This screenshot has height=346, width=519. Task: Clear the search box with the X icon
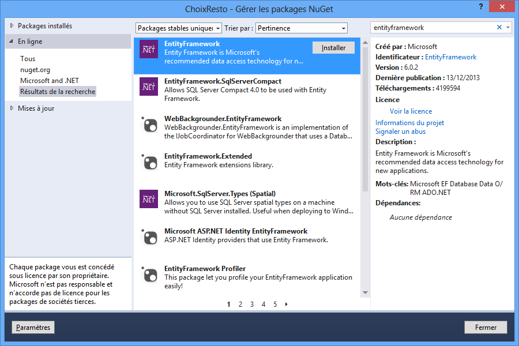click(499, 28)
